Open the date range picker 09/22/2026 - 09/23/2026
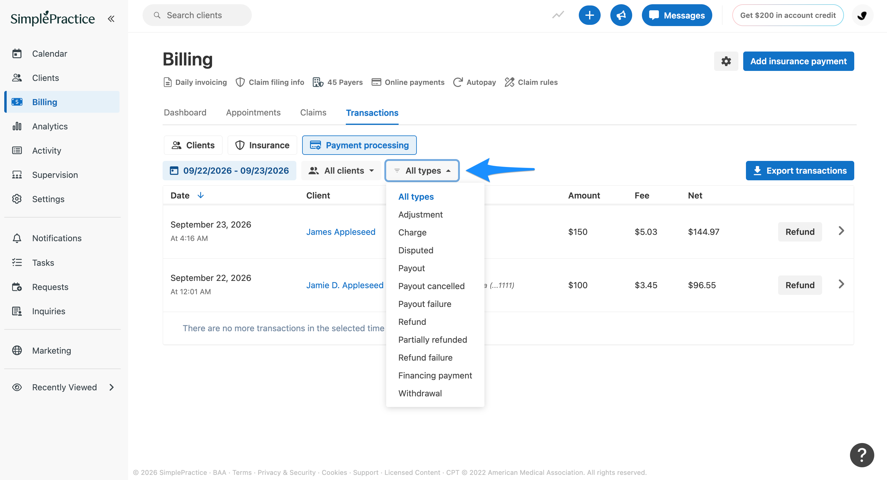Image resolution: width=887 pixels, height=480 pixels. 229,171
